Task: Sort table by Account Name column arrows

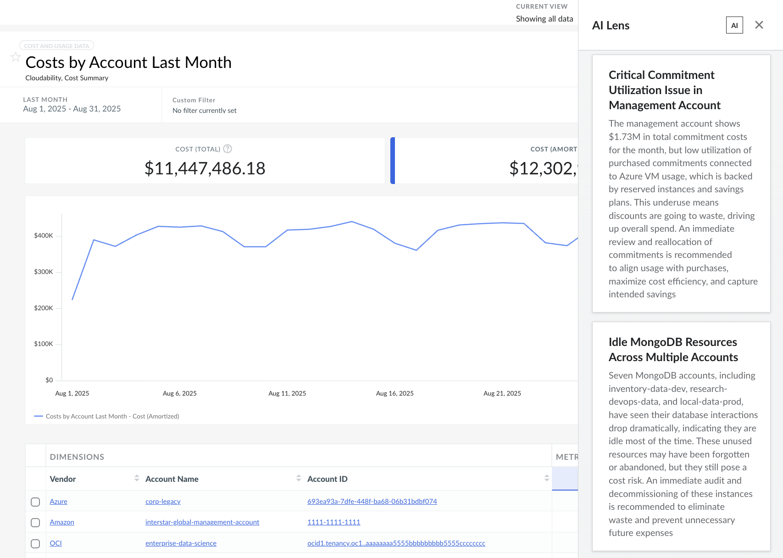Action: (298, 478)
